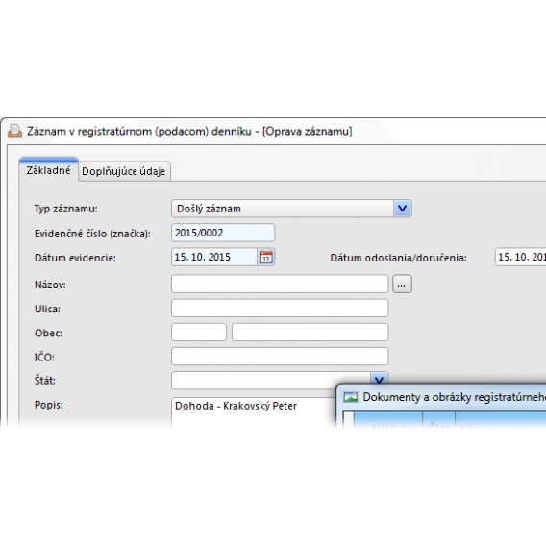Image resolution: width=546 pixels, height=546 pixels.
Task: Click the Evidenčné číslo input field
Action: 223,233
